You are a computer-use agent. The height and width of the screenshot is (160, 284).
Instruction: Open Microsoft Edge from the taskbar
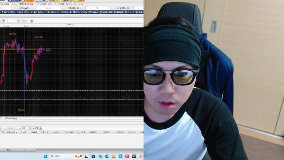pyautogui.click(x=107, y=156)
